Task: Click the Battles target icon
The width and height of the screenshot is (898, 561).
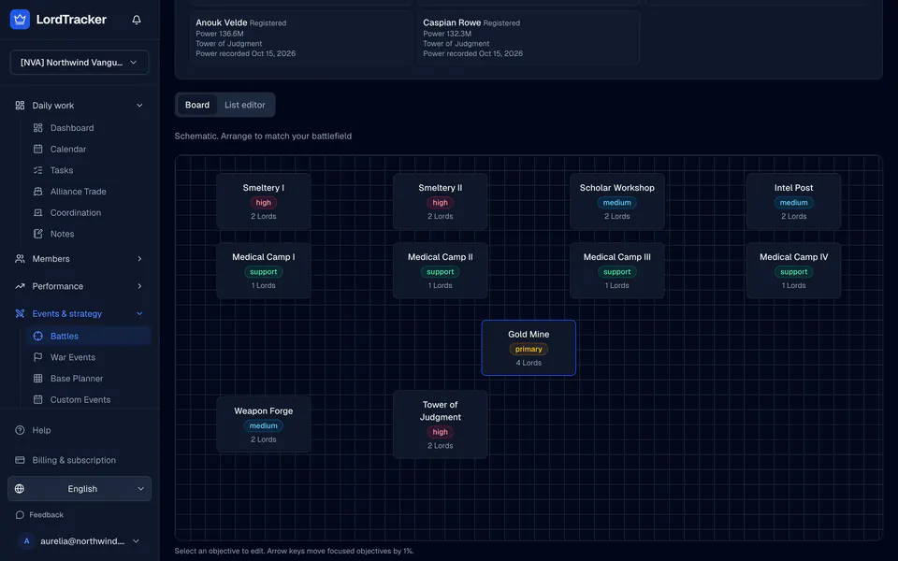Action: (37, 336)
